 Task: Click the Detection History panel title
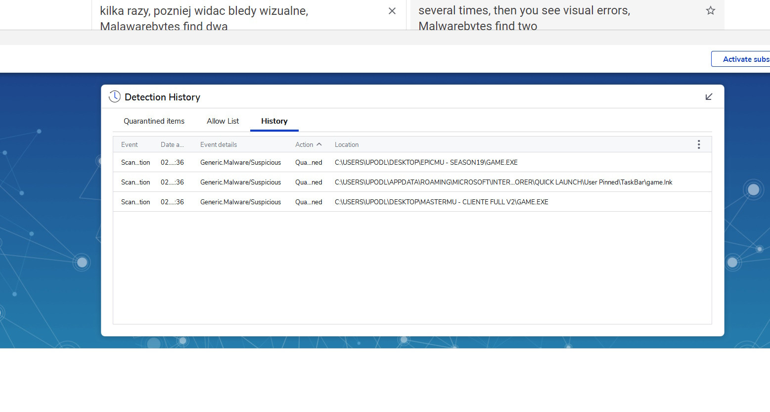click(x=162, y=97)
